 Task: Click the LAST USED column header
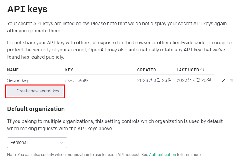tap(188, 70)
